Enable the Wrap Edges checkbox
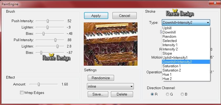Viewport: 221px width, 105px height. pos(22,93)
